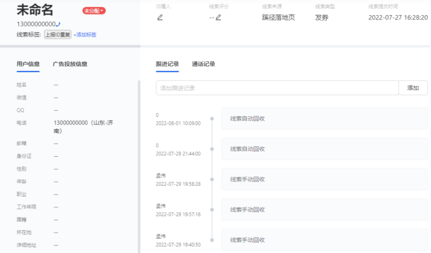This screenshot has height=253, width=431.
Task: Click the 线索类型 value 发券
Action: [322, 18]
